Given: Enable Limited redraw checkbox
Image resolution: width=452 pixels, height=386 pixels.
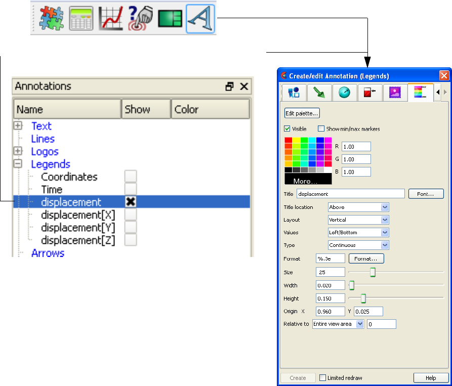Looking at the screenshot, I should pyautogui.click(x=323, y=377).
